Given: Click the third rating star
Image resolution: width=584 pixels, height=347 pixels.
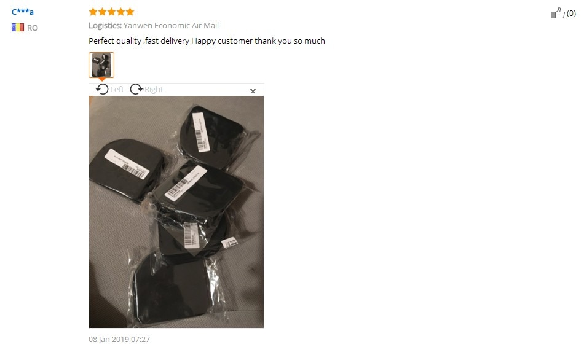Looking at the screenshot, I should coord(111,12).
